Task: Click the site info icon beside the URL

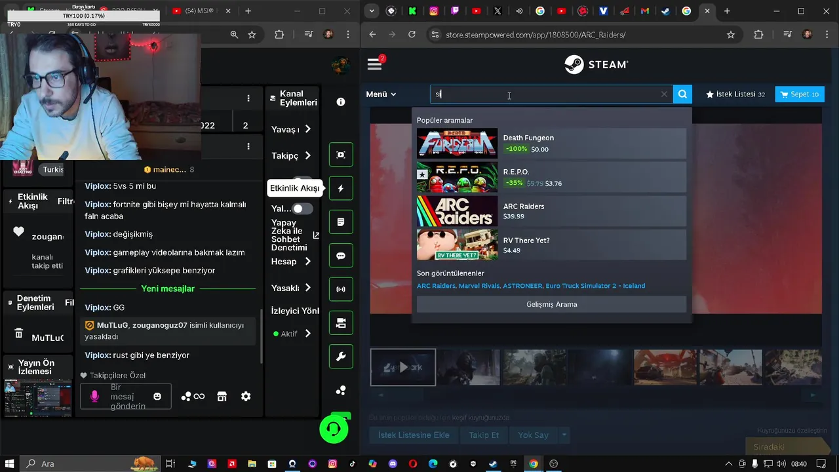Action: (434, 35)
